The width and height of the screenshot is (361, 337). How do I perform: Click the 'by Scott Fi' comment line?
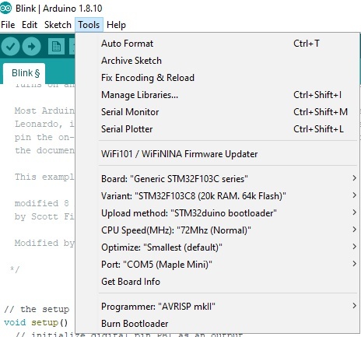point(44,216)
